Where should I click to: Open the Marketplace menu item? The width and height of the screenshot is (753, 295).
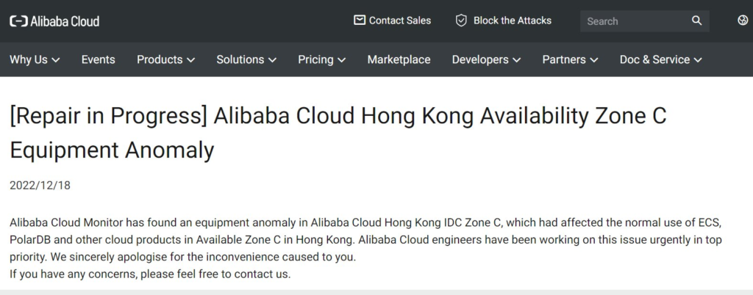pyautogui.click(x=399, y=59)
